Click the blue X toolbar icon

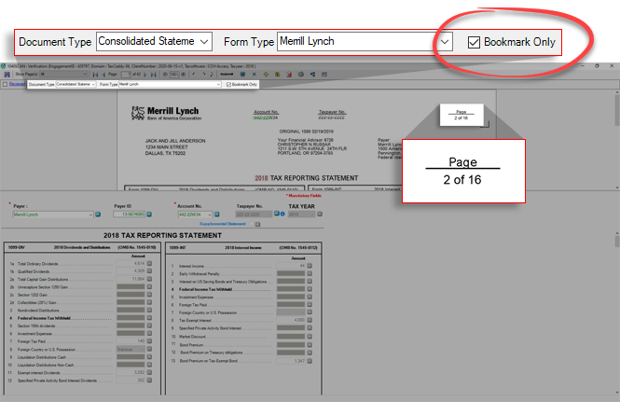pos(255,75)
